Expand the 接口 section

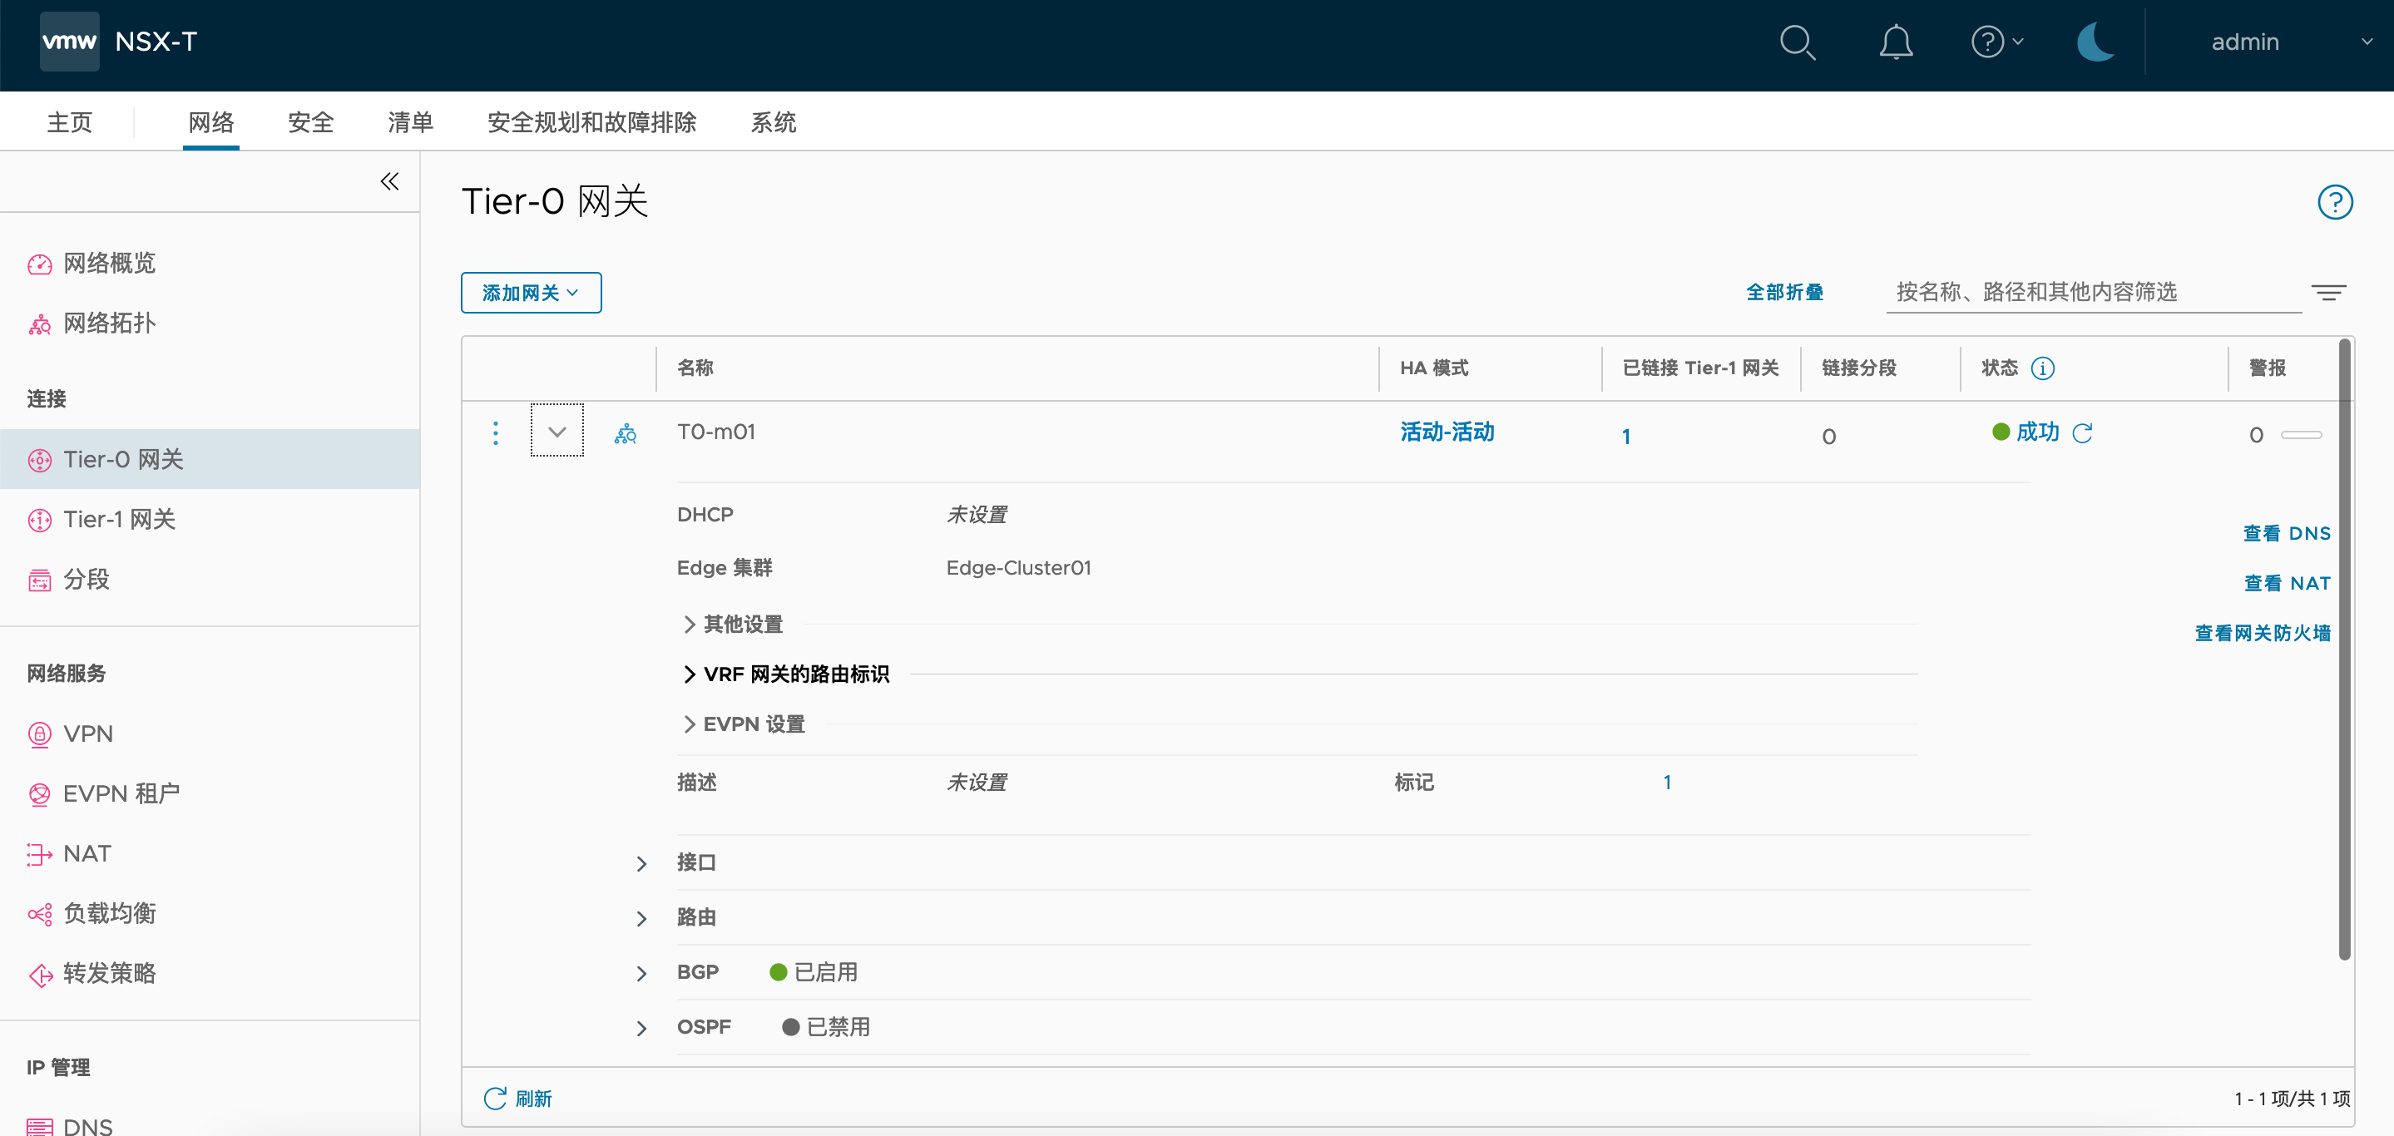pyautogui.click(x=641, y=864)
